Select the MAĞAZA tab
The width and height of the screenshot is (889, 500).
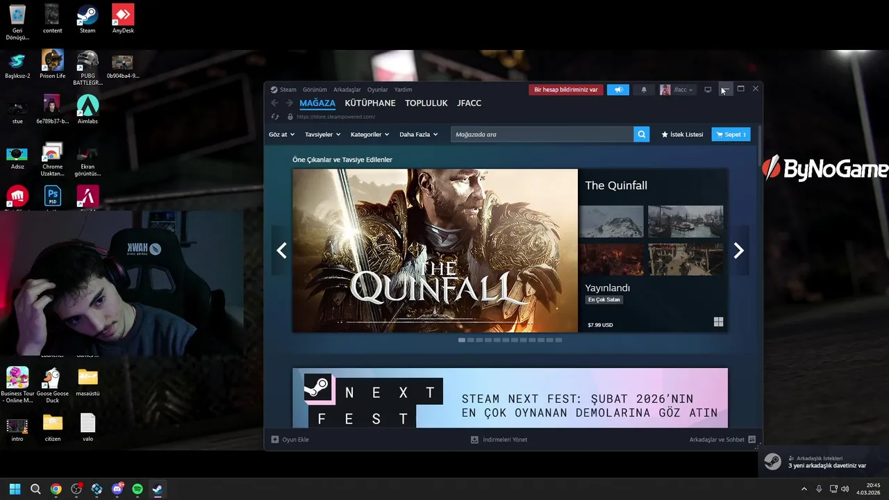[317, 103]
